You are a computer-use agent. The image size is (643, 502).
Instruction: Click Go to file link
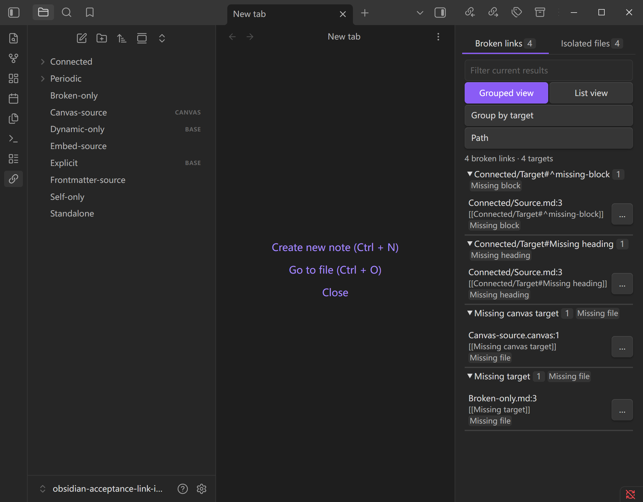335,270
